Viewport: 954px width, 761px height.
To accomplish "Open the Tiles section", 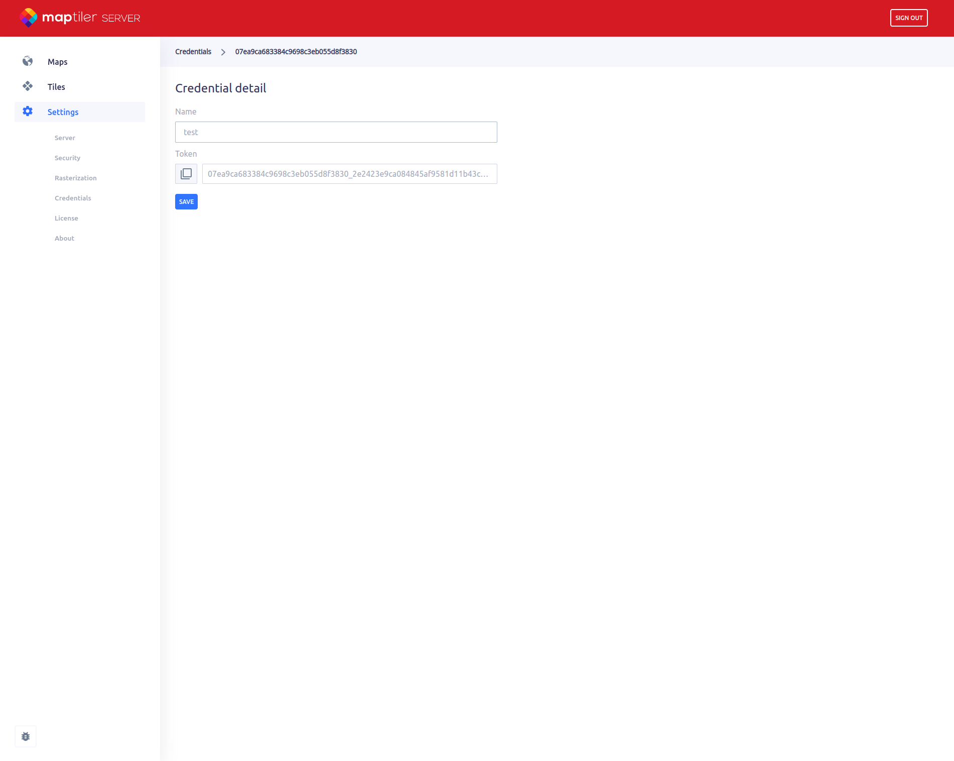I will [x=56, y=87].
